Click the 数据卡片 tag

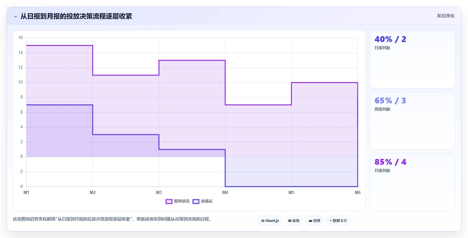338,221
